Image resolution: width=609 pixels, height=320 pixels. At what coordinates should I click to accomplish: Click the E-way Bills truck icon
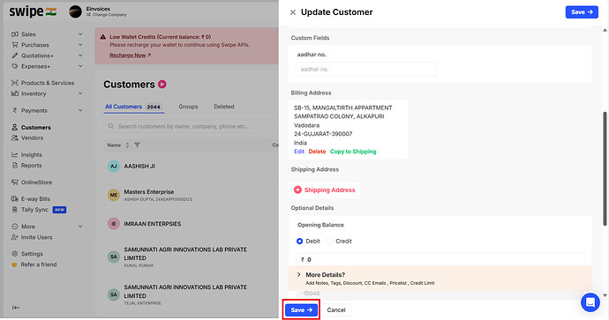coord(15,199)
